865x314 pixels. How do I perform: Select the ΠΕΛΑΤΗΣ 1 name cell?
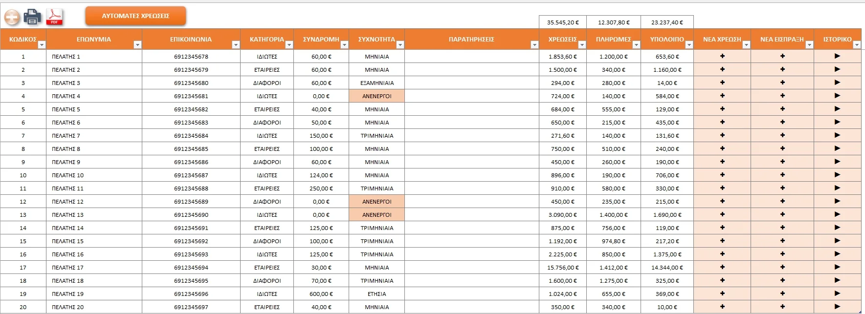[94, 57]
